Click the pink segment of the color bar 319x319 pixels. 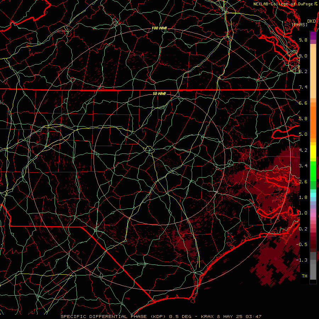313,215
